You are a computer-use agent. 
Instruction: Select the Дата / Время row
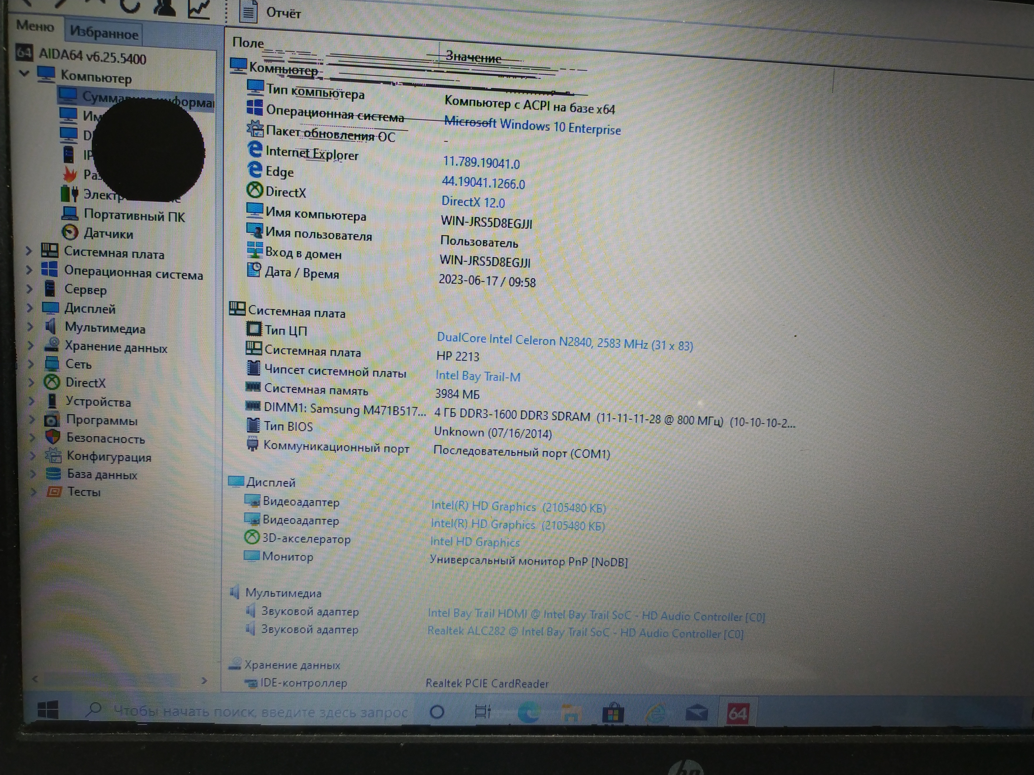point(391,276)
